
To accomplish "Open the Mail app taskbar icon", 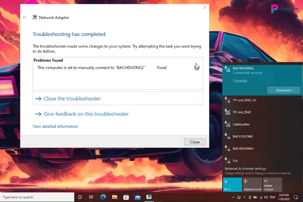I will click(x=137, y=197).
